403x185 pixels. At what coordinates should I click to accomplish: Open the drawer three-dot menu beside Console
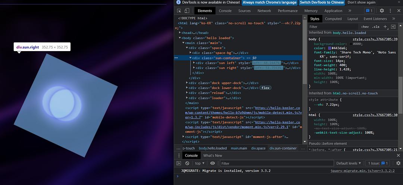tap(179, 156)
